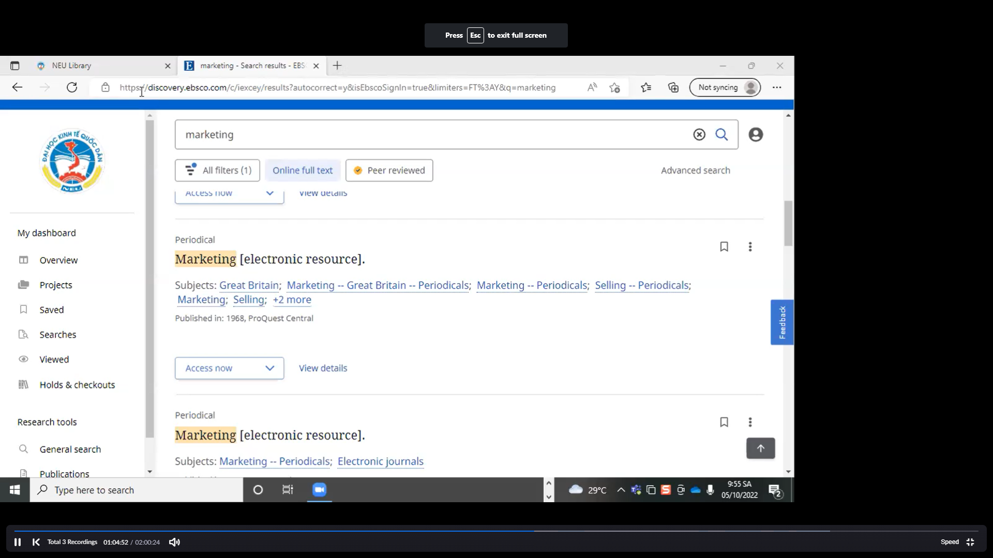Viewport: 993px width, 558px height.
Task: Switch to the NEU Library tab
Action: pyautogui.click(x=71, y=66)
